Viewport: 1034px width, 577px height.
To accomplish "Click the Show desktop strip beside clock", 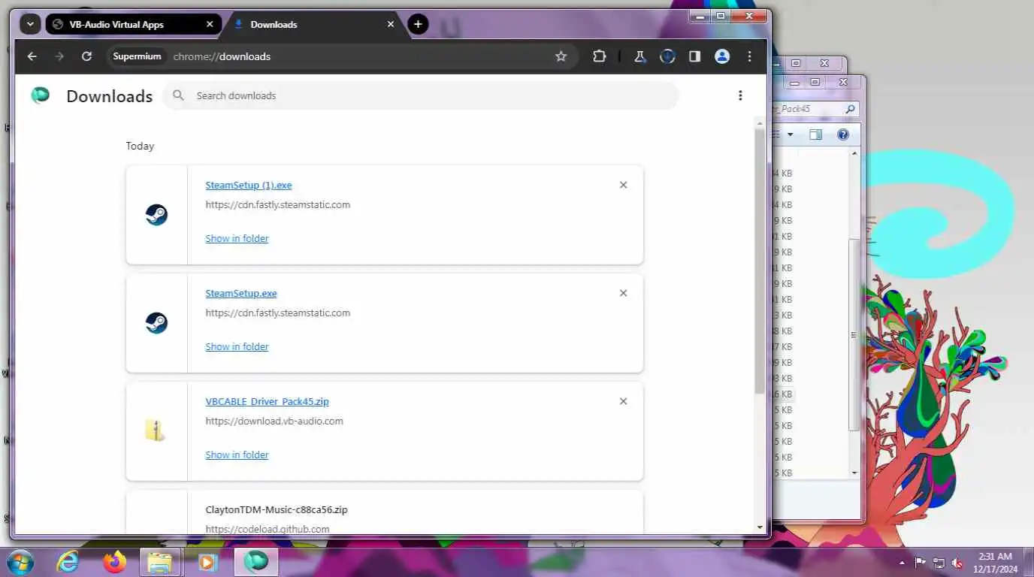I will click(1028, 562).
